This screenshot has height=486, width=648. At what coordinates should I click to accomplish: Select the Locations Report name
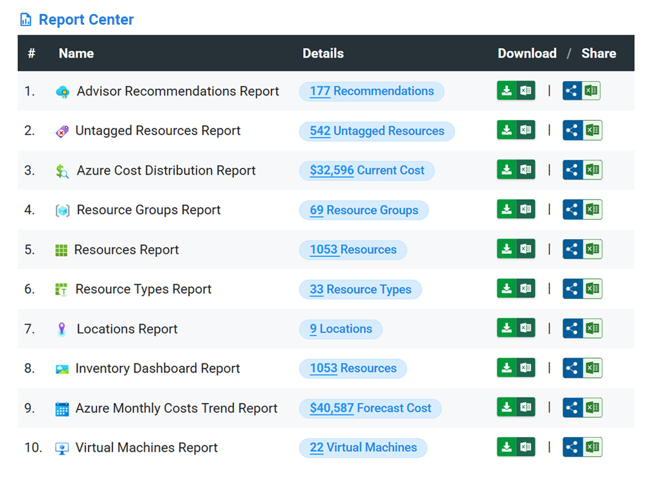[127, 329]
